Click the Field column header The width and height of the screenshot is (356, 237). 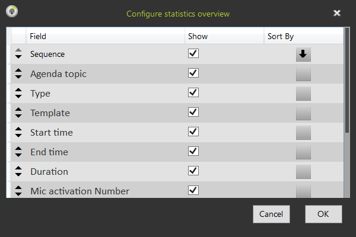pyautogui.click(x=38, y=37)
